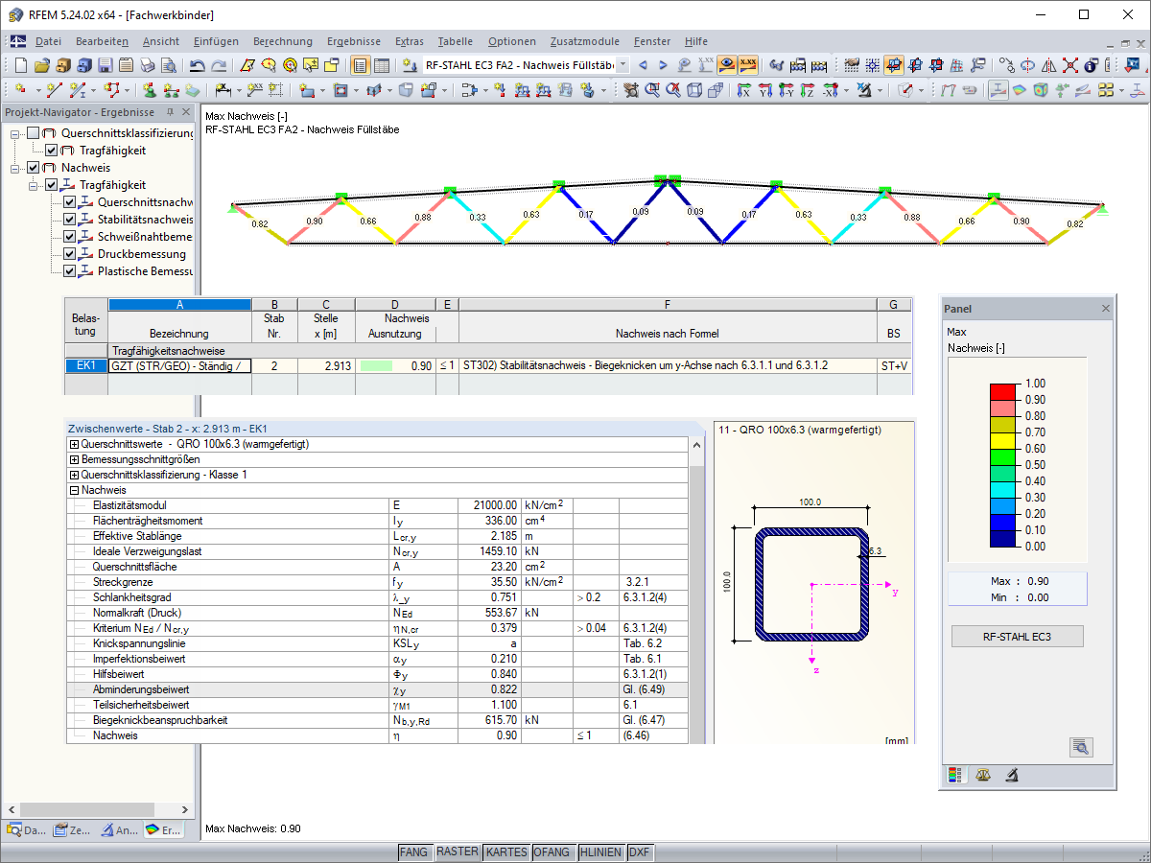
Task: Click the mirror triangles icon
Action: tap(1048, 65)
